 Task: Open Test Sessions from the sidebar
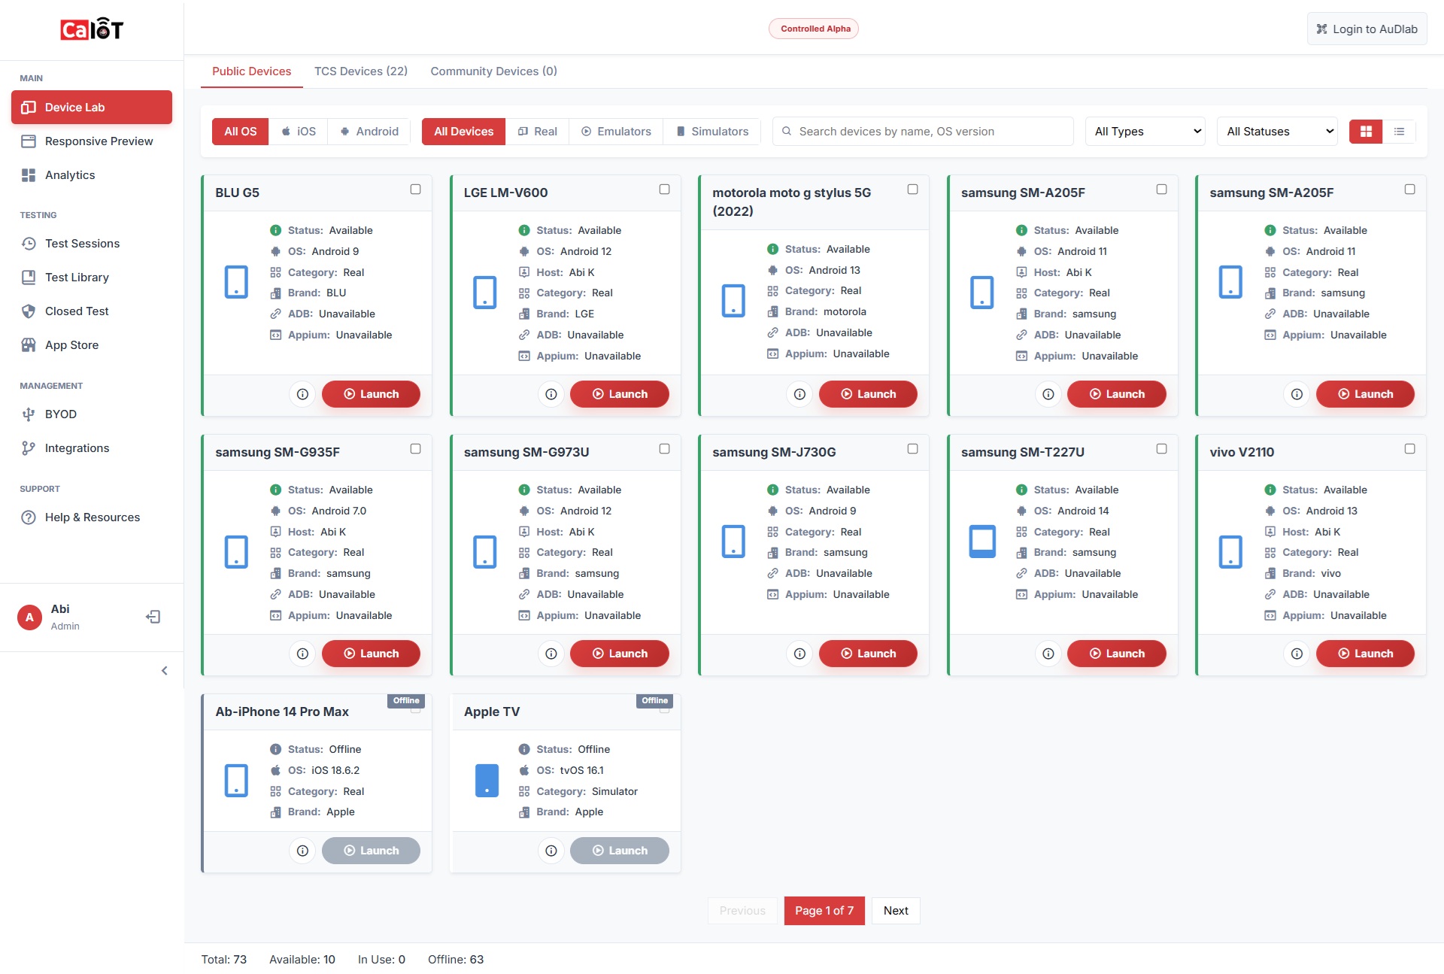click(x=92, y=244)
